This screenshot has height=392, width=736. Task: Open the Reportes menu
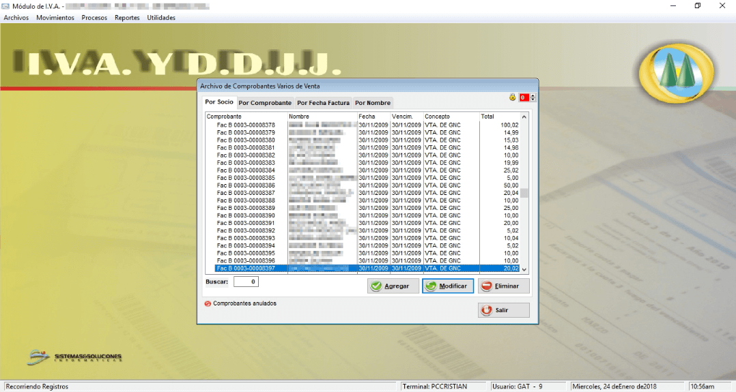(x=127, y=17)
